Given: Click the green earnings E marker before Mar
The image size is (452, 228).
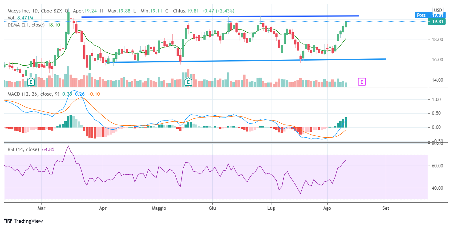Looking at the screenshot, I should [30, 82].
